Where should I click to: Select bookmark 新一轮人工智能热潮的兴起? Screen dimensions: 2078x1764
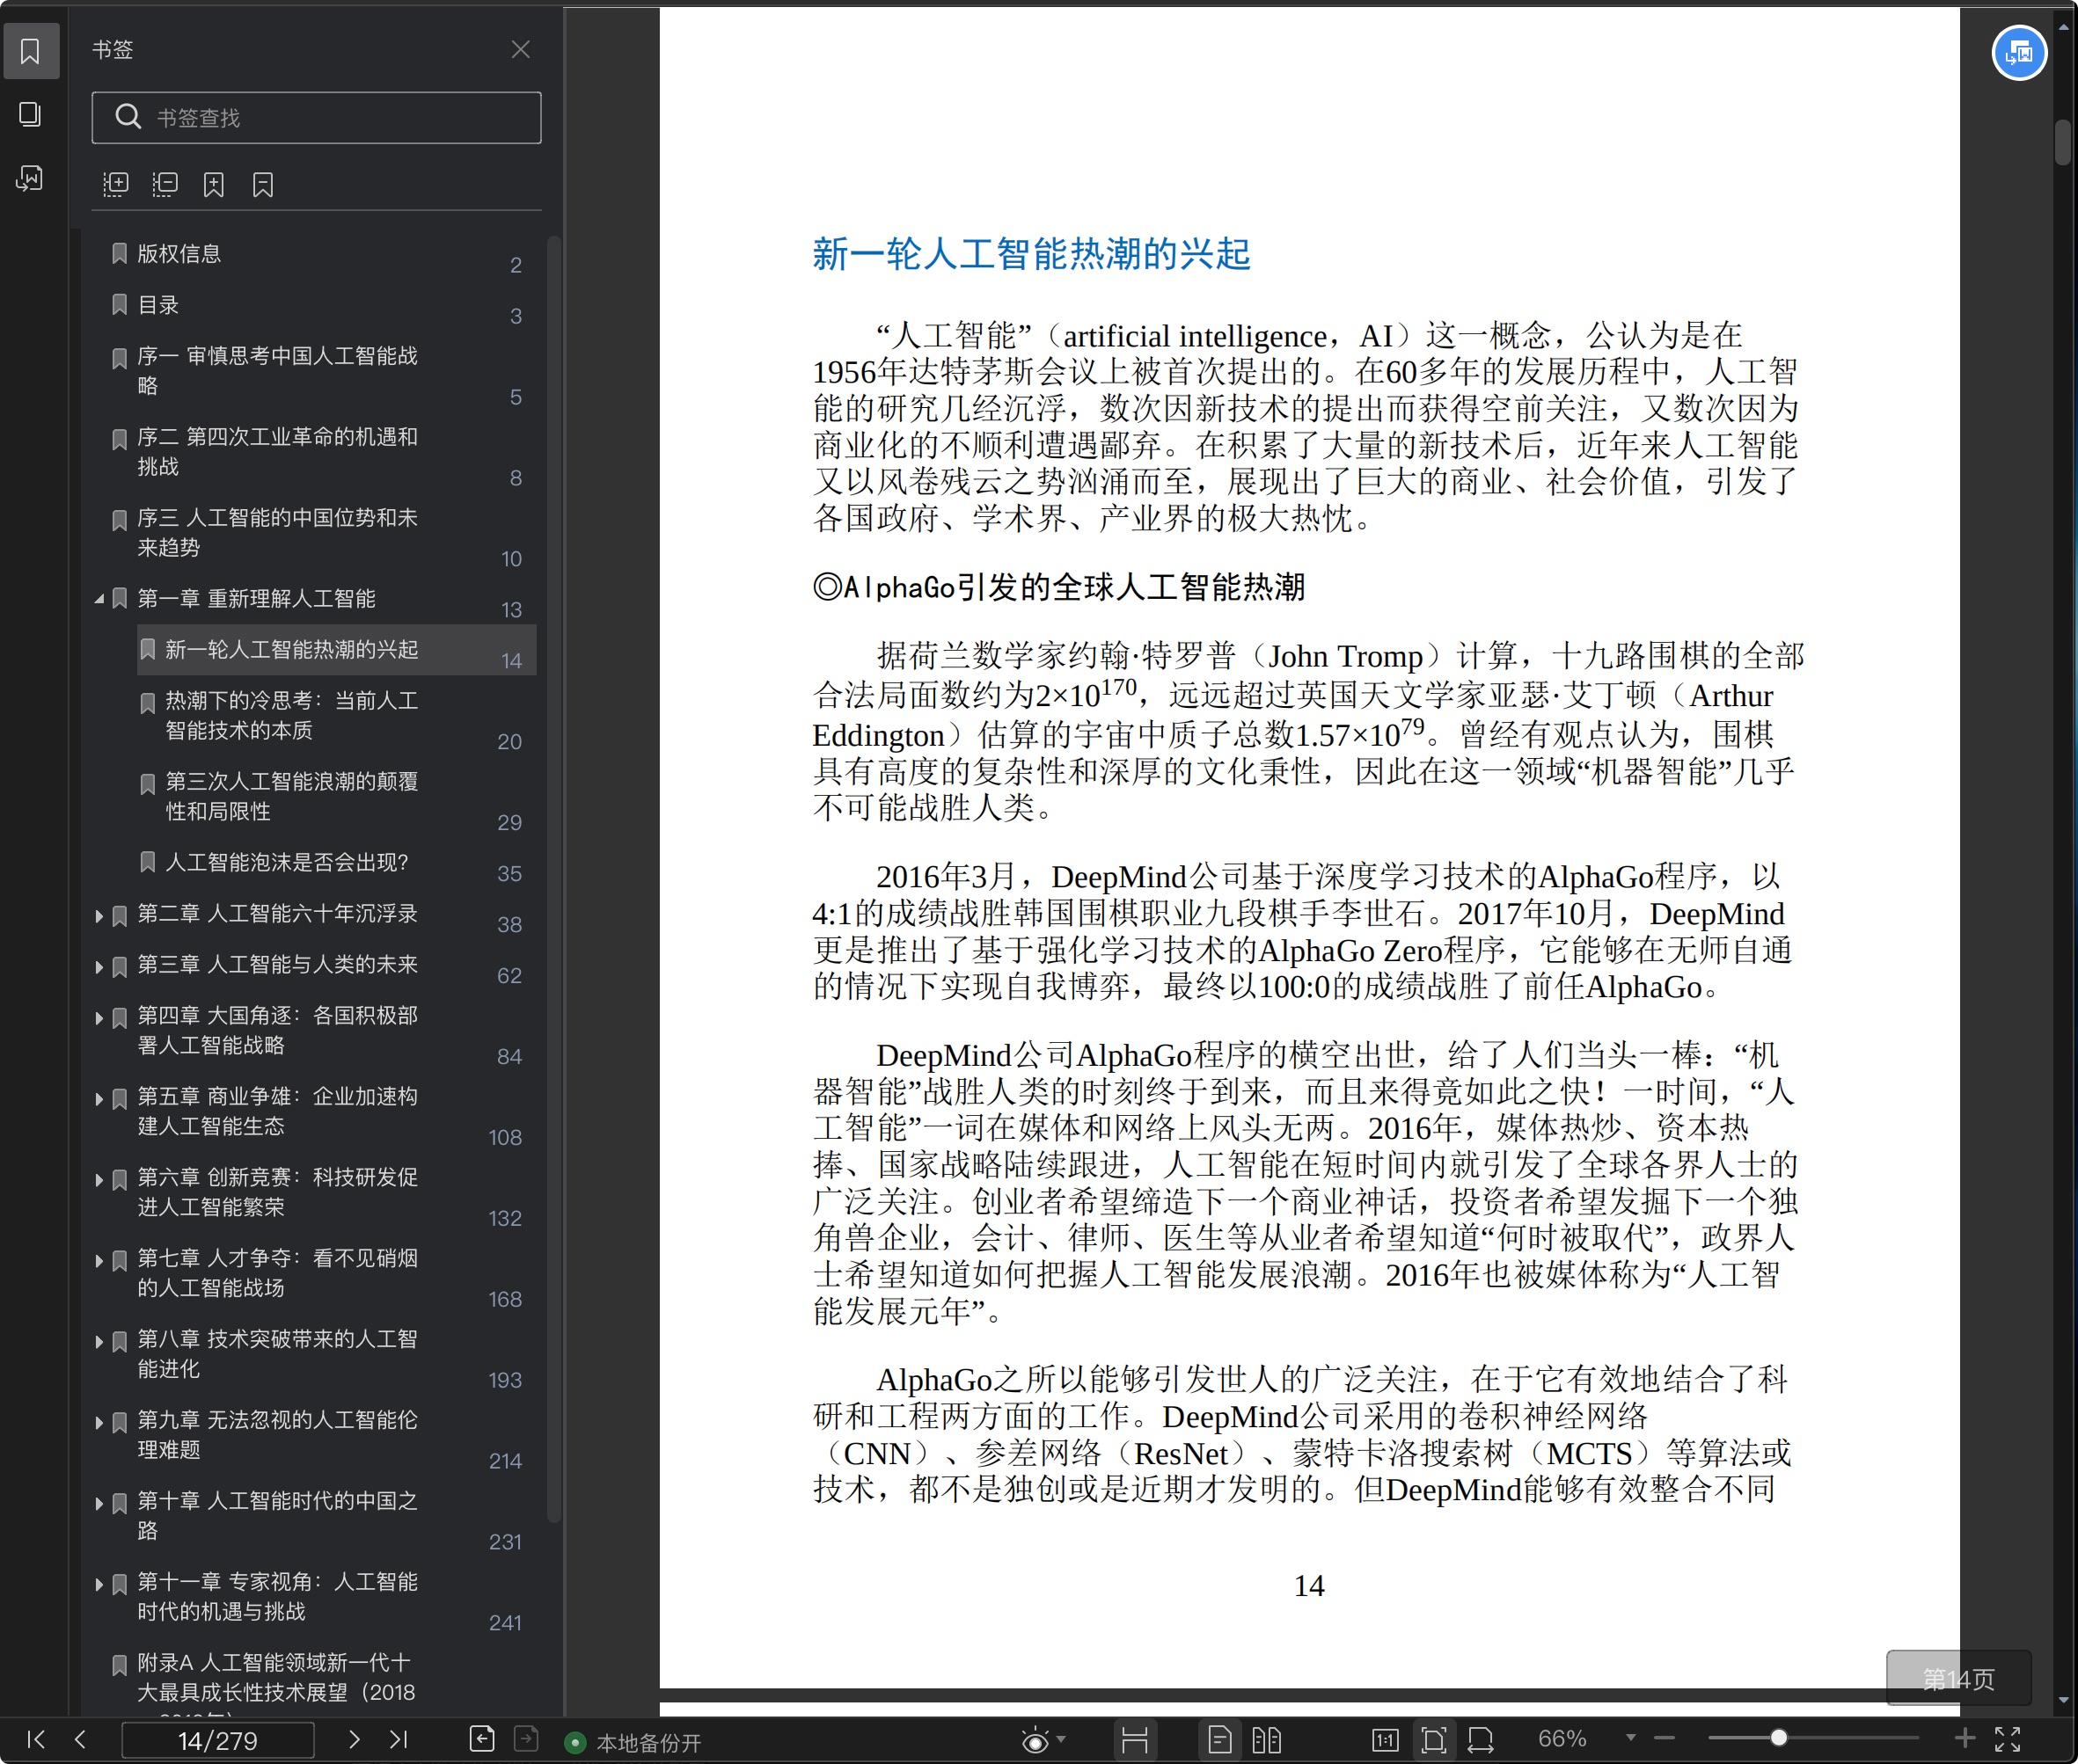(336, 650)
